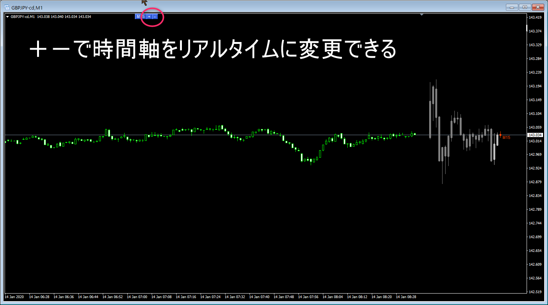The width and height of the screenshot is (548, 305).
Task: Click the OHLC values in chart header
Action: [64, 17]
